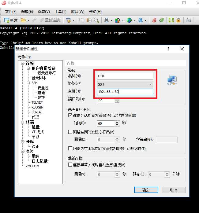Click the color scheme icon

pyautogui.click(x=118, y=20)
